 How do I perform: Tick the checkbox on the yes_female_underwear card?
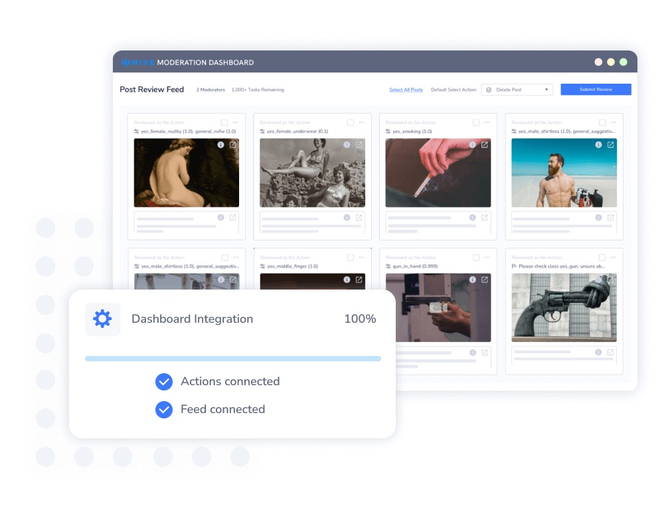pos(350,122)
